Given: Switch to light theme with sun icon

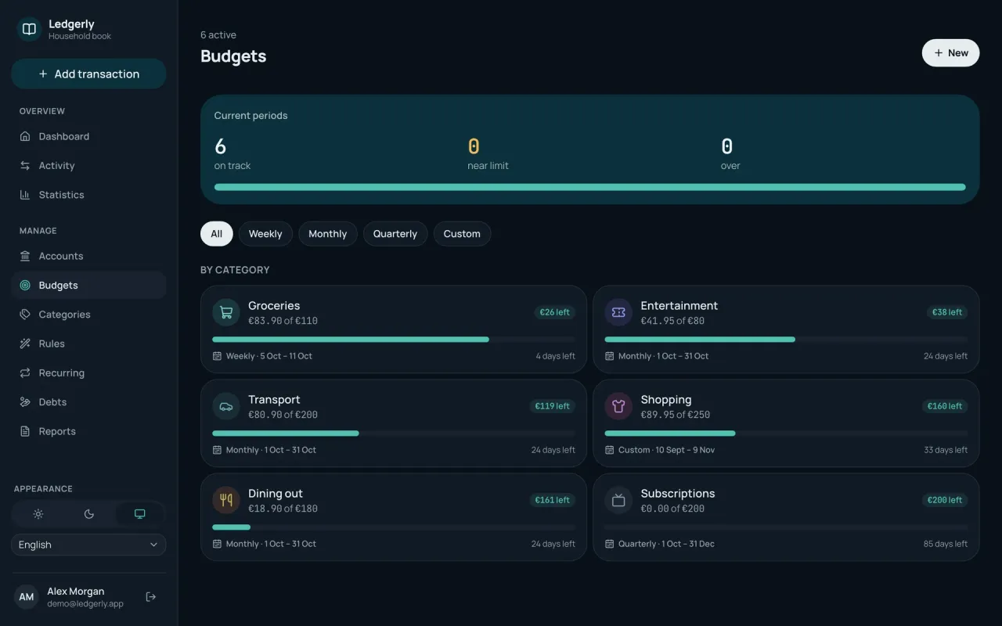Looking at the screenshot, I should [x=38, y=514].
